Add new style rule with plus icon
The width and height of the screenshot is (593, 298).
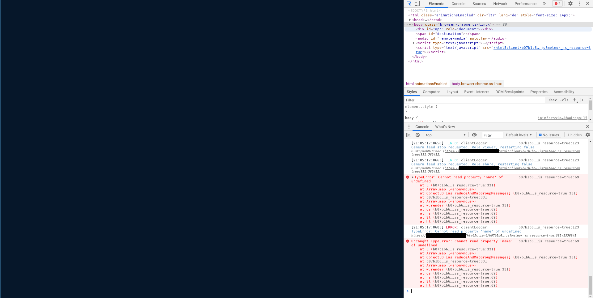pyautogui.click(x=574, y=100)
